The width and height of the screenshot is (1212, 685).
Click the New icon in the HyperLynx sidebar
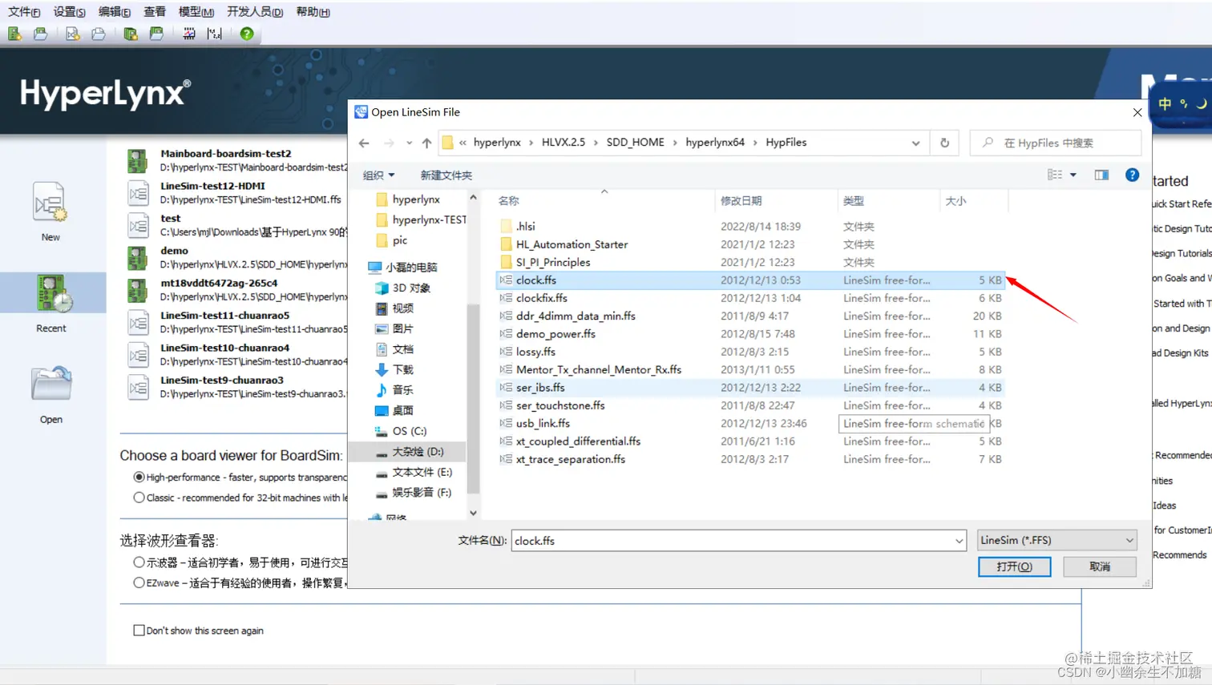click(x=50, y=202)
